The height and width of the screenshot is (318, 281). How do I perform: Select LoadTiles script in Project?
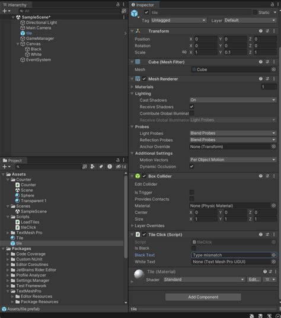tap(30, 222)
